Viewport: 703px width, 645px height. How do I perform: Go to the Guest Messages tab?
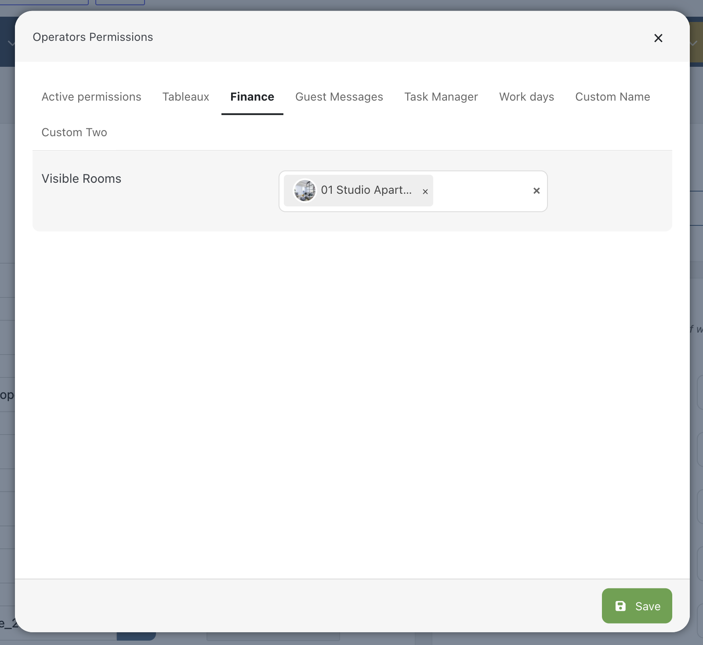[339, 97]
